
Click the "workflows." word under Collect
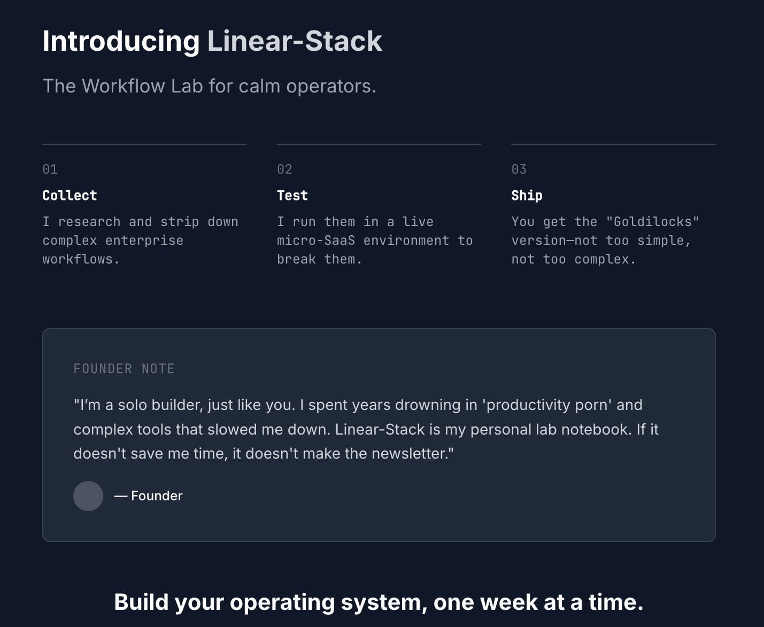[x=81, y=259]
